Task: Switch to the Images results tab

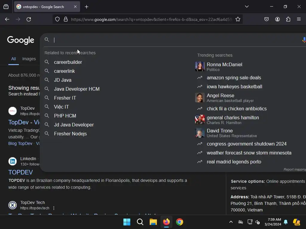Action: [x=29, y=59]
